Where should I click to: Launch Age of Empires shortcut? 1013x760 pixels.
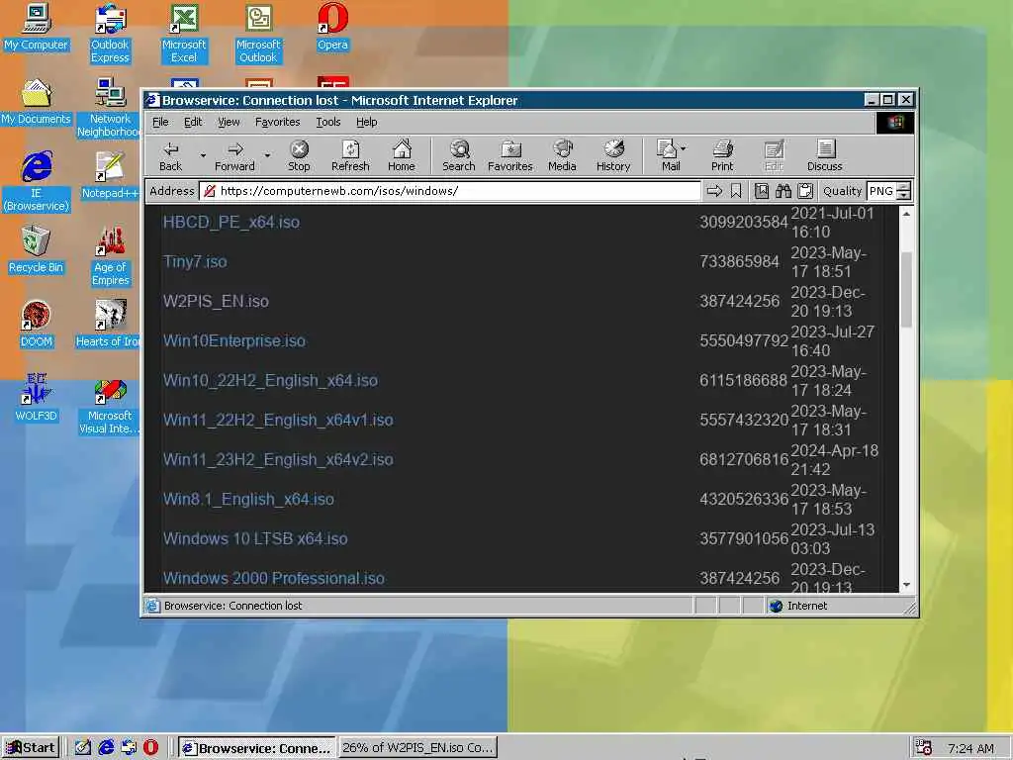coord(111,256)
